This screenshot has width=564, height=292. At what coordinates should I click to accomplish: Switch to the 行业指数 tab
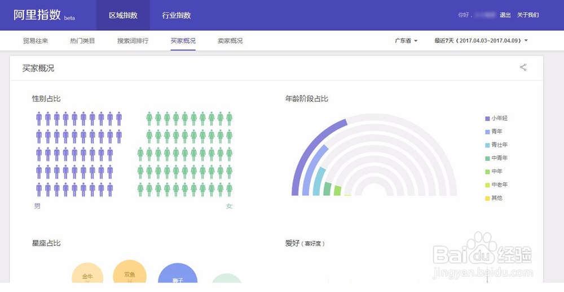tap(176, 15)
